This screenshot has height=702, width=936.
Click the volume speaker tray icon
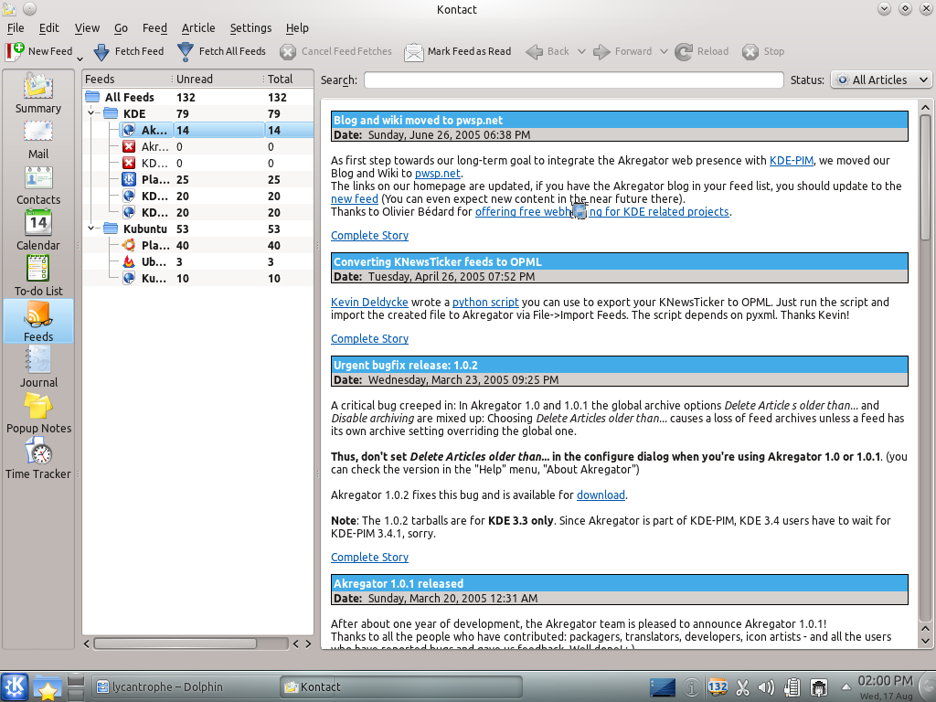pyautogui.click(x=766, y=687)
